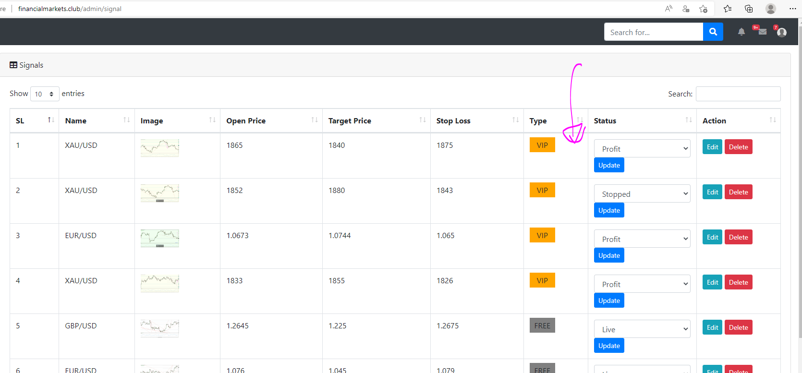The image size is (802, 373).
Task: Click the blue magnifier search button
Action: pos(713,32)
